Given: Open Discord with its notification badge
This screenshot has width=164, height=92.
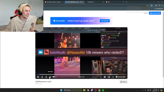Looking at the screenshot, I should coord(92,90).
